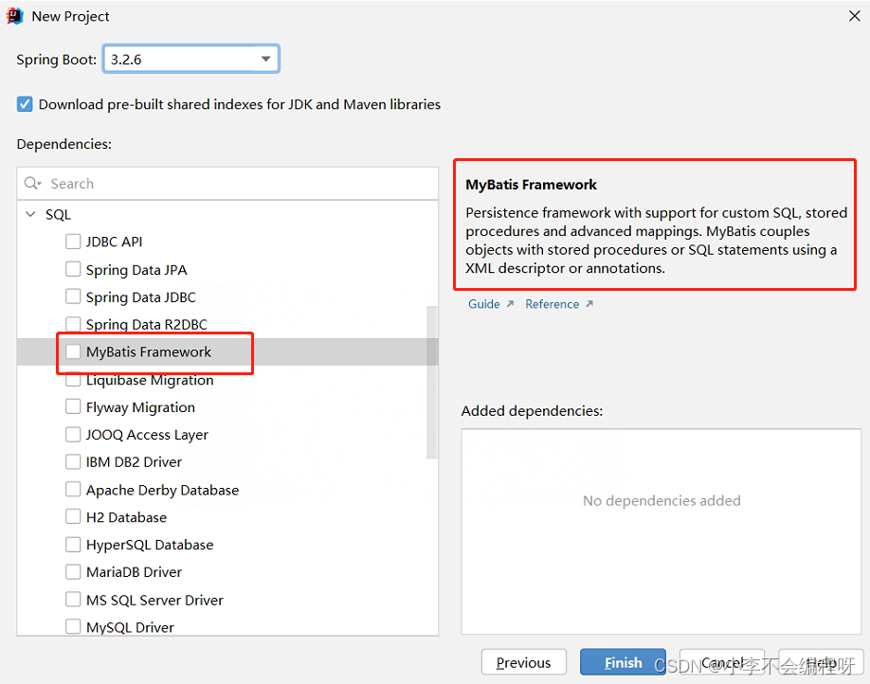Check the Spring Data JPA checkbox
The height and width of the screenshot is (684, 870).
pos(73,269)
